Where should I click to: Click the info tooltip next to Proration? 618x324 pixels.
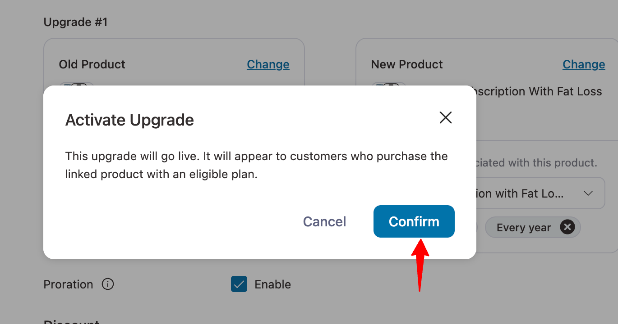tap(108, 284)
